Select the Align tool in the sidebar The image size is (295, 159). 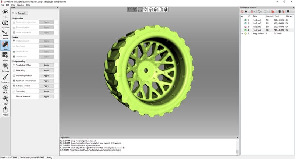pyautogui.click(x=5, y=56)
